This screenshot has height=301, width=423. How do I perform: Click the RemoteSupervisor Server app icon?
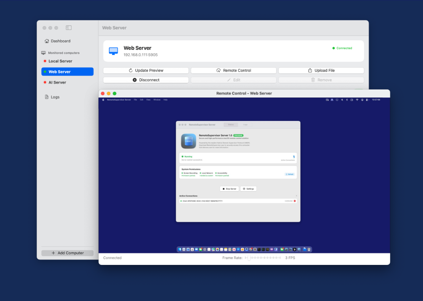188,141
